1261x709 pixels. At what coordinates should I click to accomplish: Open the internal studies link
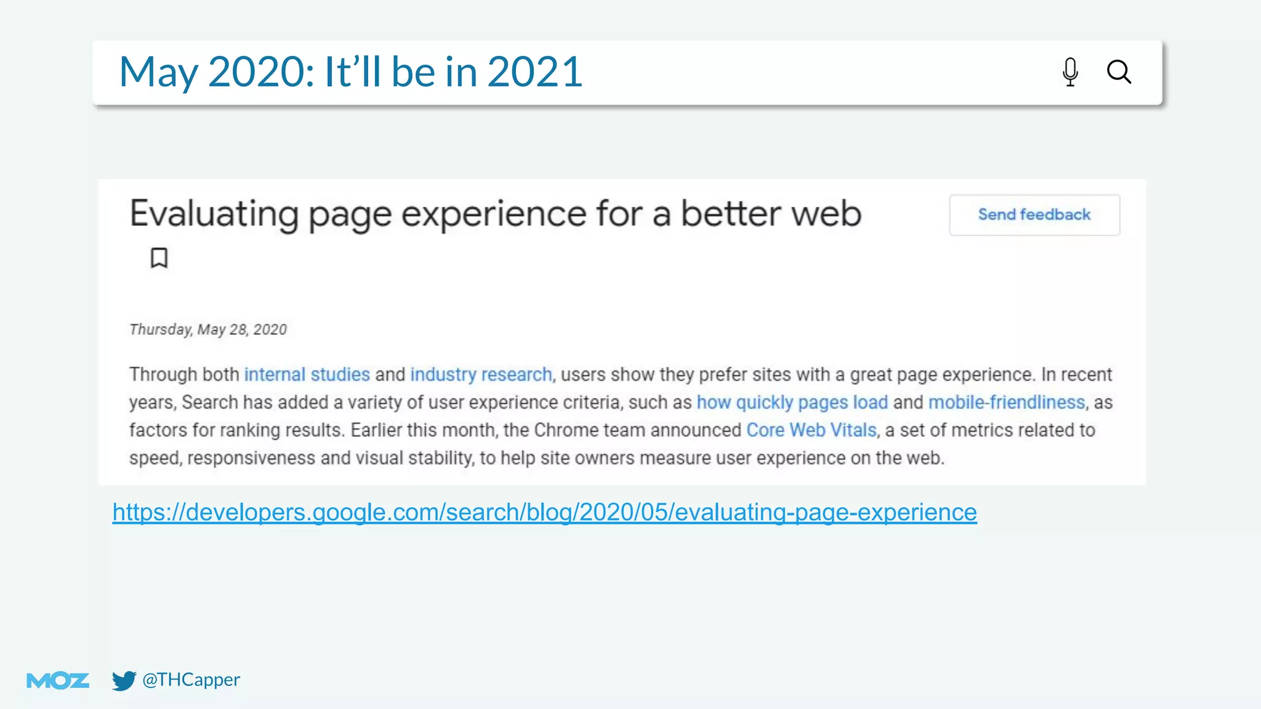(307, 374)
